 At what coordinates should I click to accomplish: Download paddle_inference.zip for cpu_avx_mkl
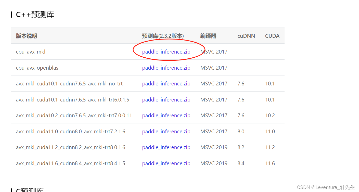tap(166, 52)
